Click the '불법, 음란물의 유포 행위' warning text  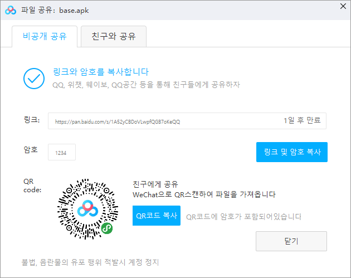[x=90, y=262]
